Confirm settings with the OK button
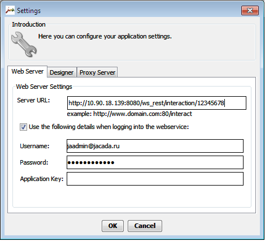265x241 pixels. pos(112,226)
